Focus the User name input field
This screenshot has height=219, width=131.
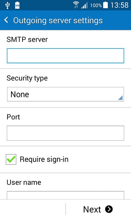click(65, 195)
